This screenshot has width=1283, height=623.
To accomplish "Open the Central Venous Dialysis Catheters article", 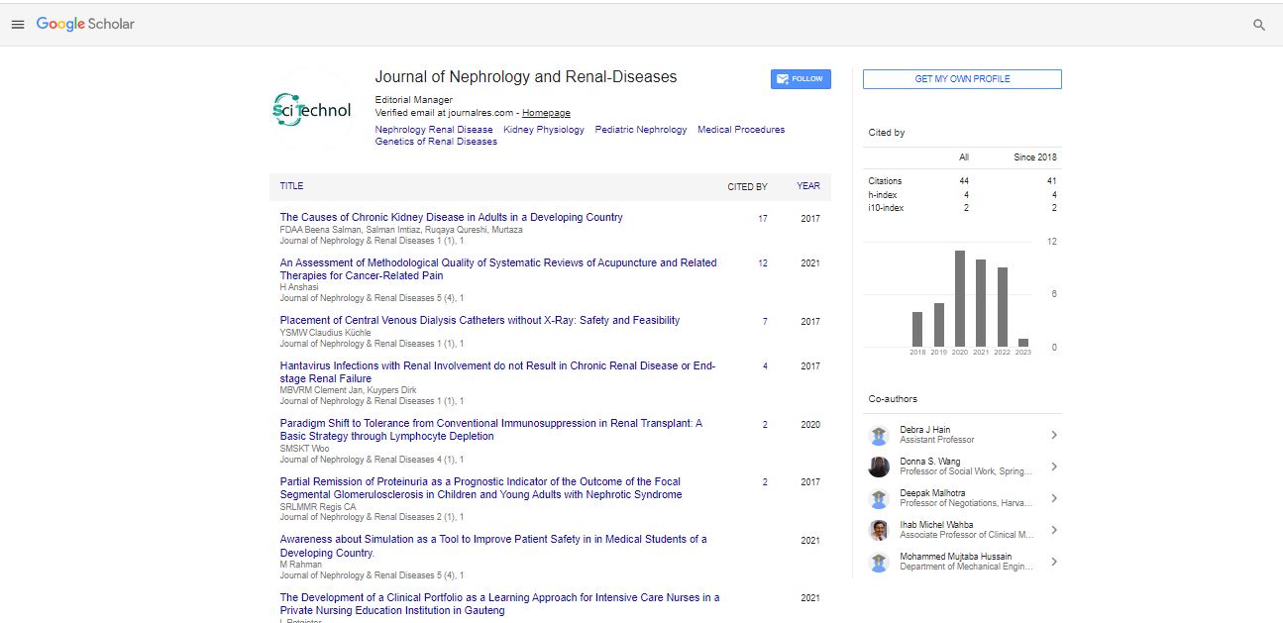I will click(x=480, y=321).
